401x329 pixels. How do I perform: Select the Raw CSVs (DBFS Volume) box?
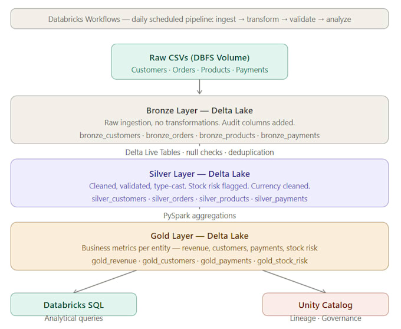(199, 61)
